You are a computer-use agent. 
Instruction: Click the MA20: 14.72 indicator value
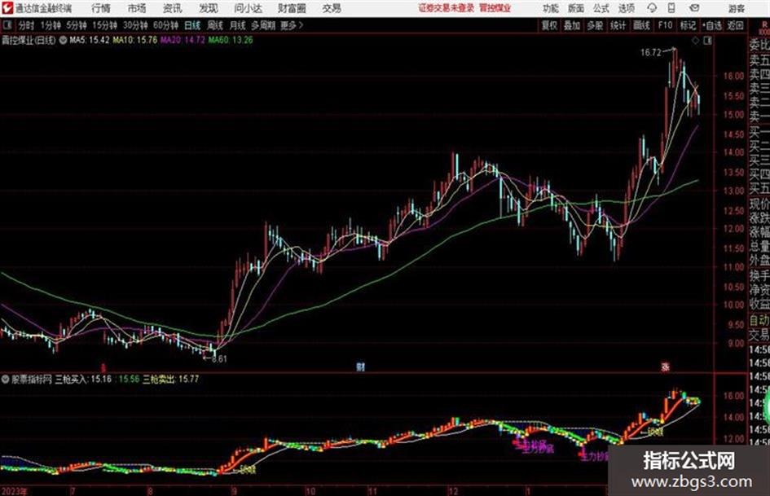(x=183, y=40)
